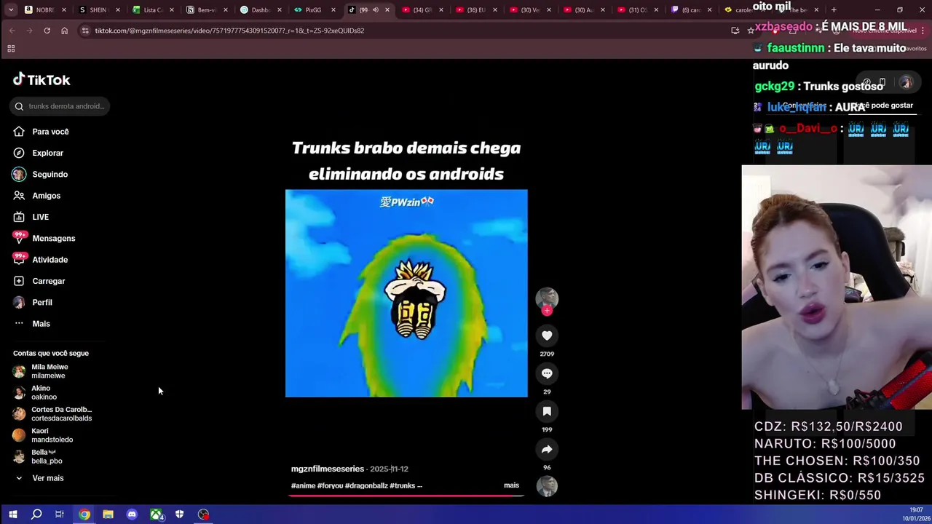
Task: Open Chrome from the taskbar
Action: 84,515
